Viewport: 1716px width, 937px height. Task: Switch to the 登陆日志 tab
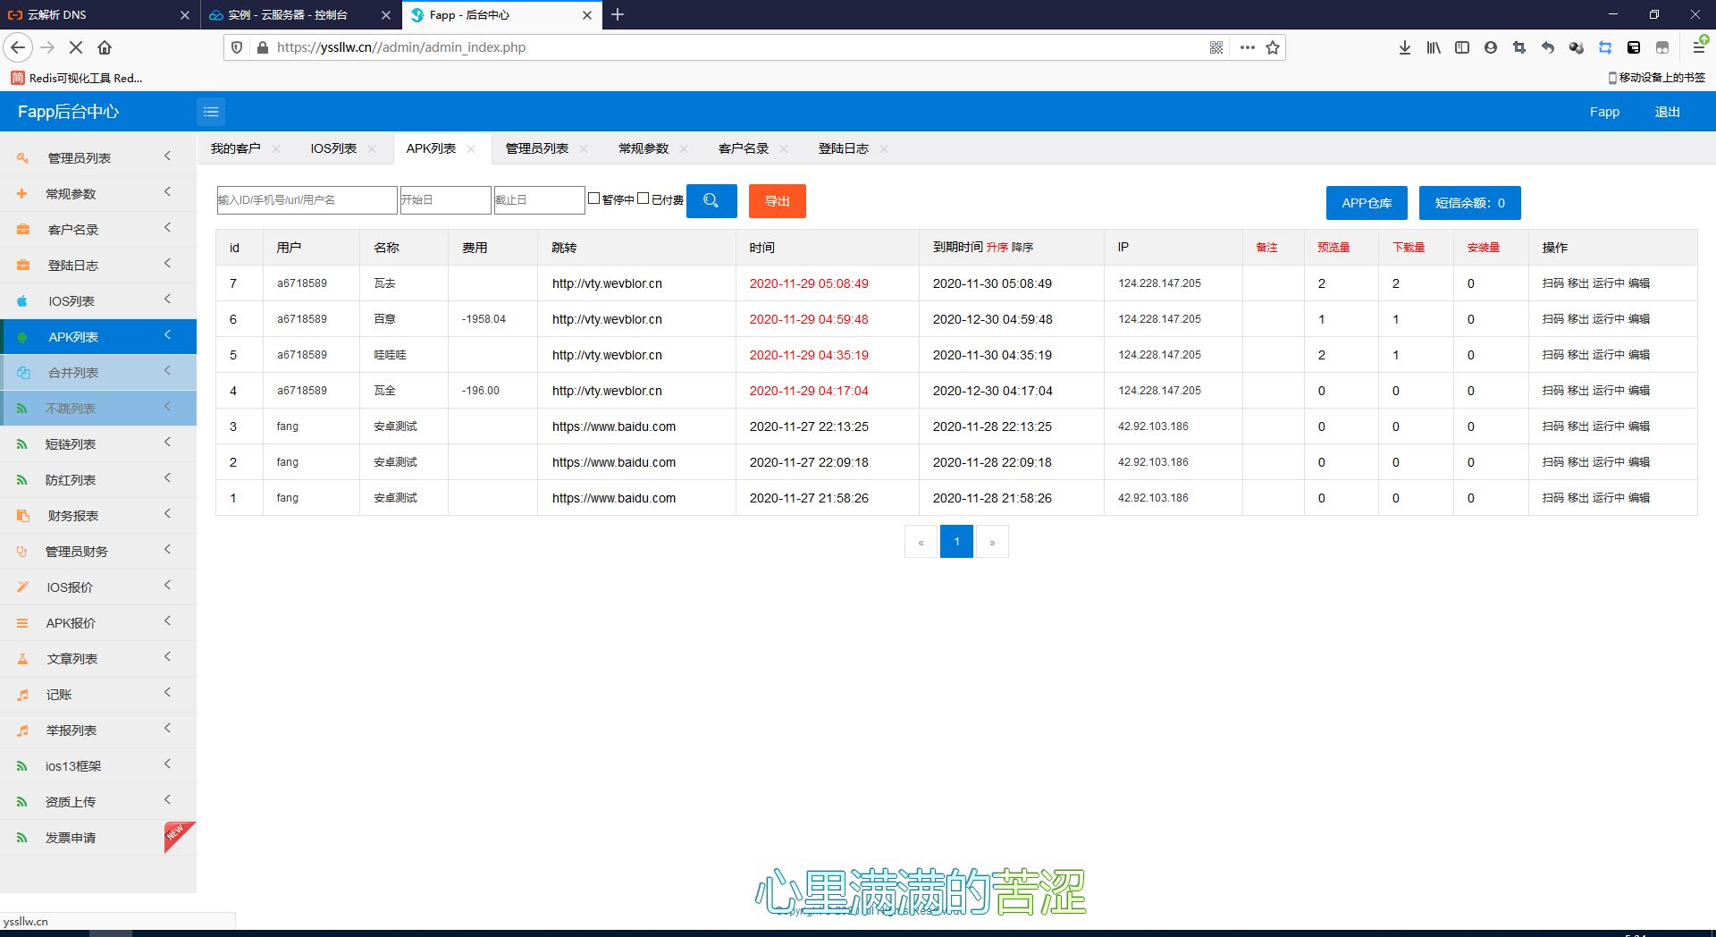[844, 148]
